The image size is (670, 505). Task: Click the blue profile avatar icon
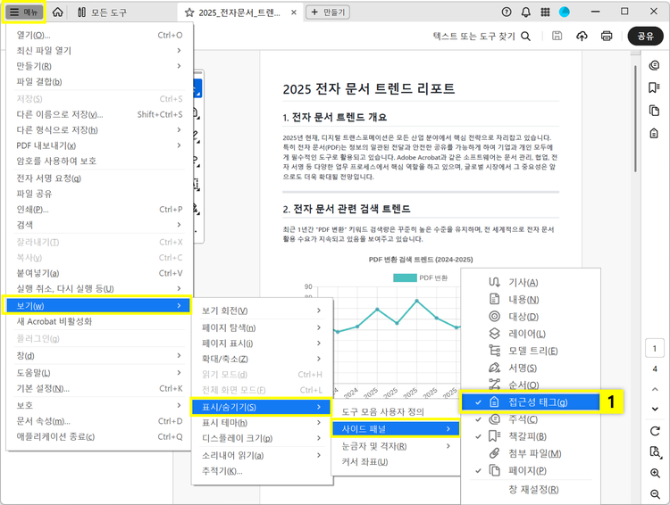[x=565, y=12]
